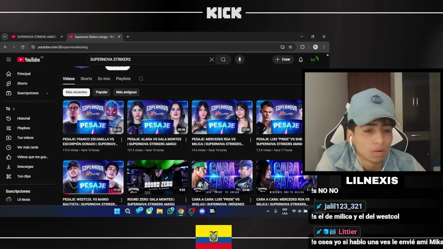Close the active Supernova Strikers Amigo tab

point(119,37)
